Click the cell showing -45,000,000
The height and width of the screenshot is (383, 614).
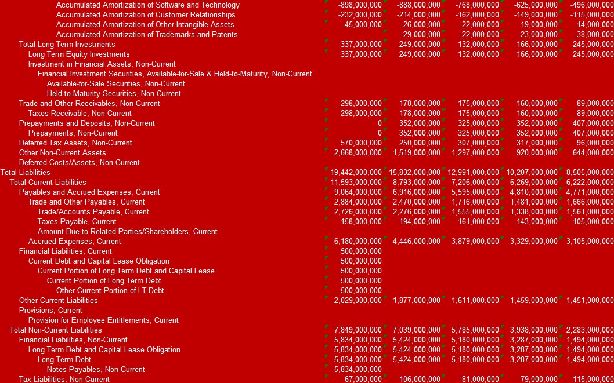(x=362, y=24)
